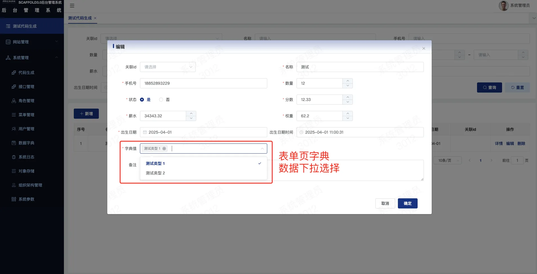
Task: Click the 取消 button in the dialog
Action: click(385, 203)
